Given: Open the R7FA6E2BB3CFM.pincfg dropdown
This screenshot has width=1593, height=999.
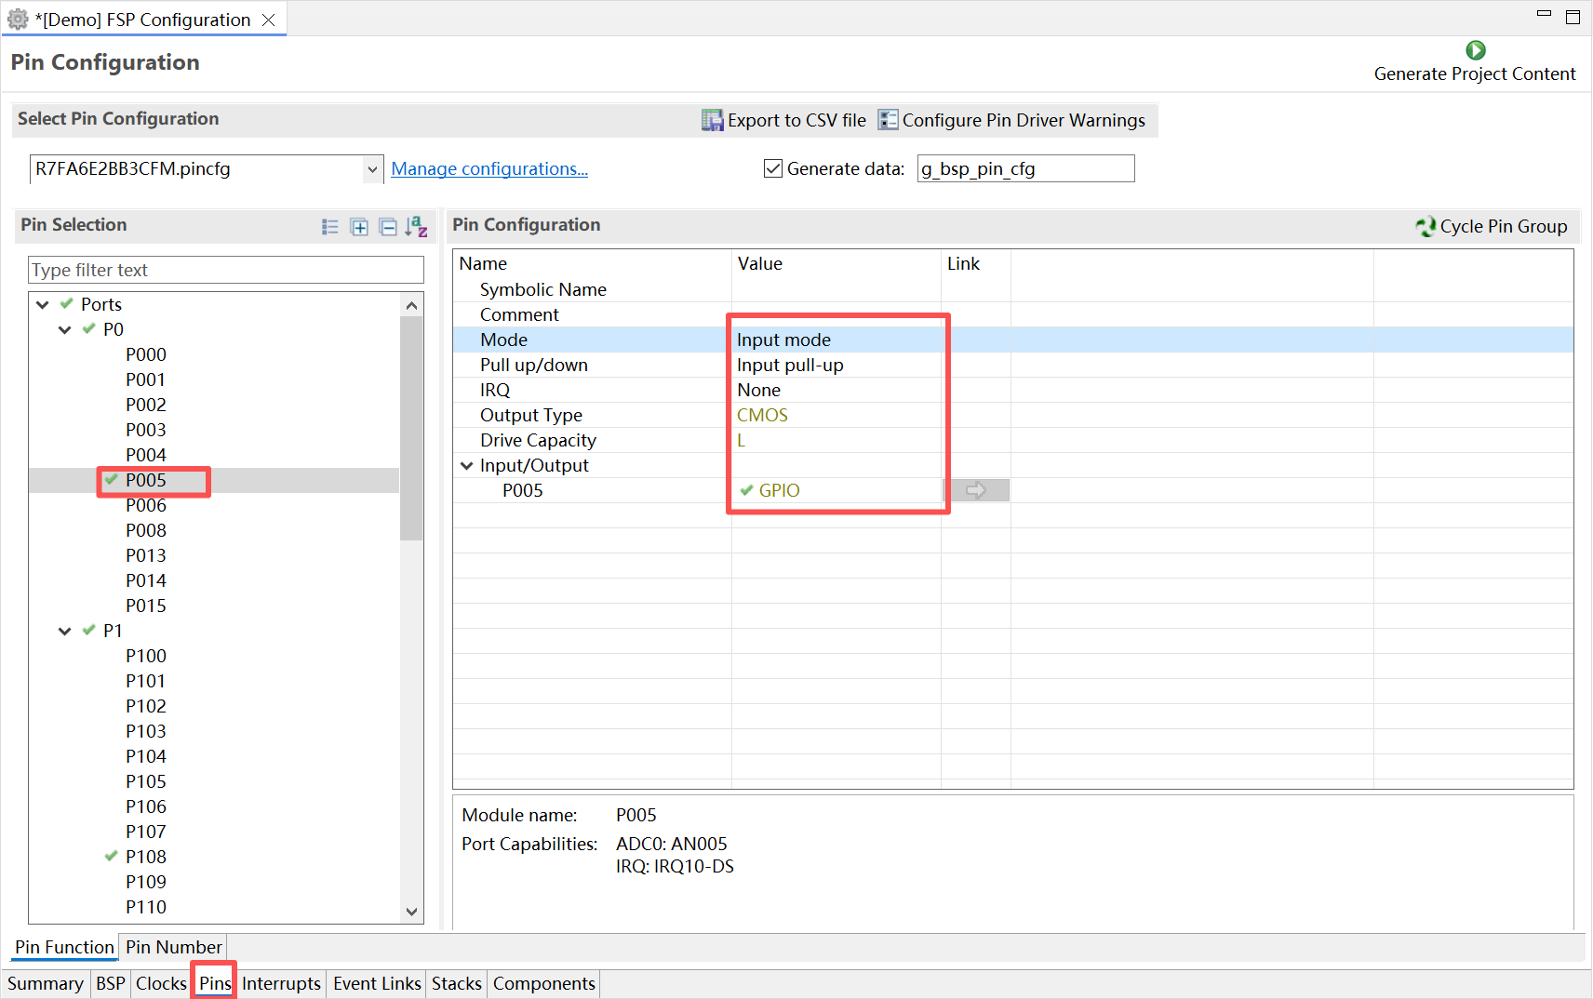Looking at the screenshot, I should [x=372, y=169].
